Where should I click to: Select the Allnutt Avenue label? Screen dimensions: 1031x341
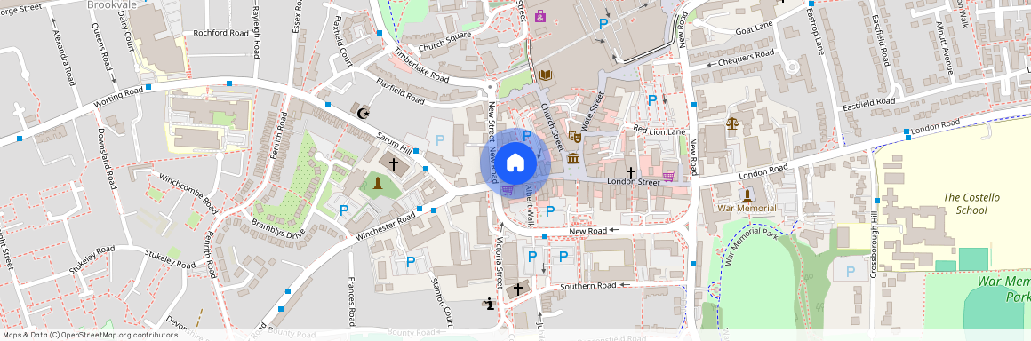[x=945, y=47]
